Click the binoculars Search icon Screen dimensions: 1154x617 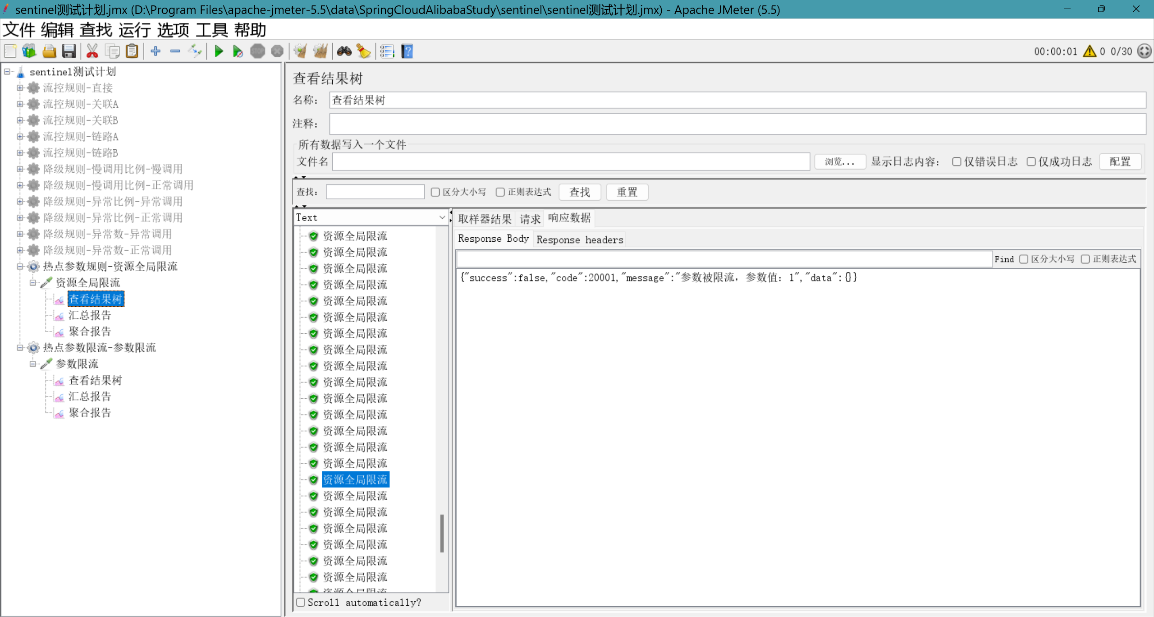pos(344,51)
